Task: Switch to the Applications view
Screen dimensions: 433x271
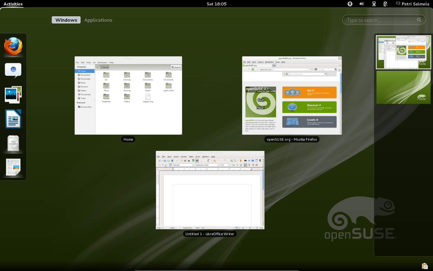Action: click(98, 20)
